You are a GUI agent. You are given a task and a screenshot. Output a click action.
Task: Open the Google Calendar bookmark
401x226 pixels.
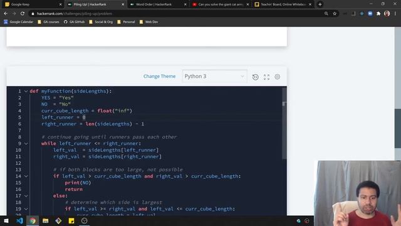18,22
